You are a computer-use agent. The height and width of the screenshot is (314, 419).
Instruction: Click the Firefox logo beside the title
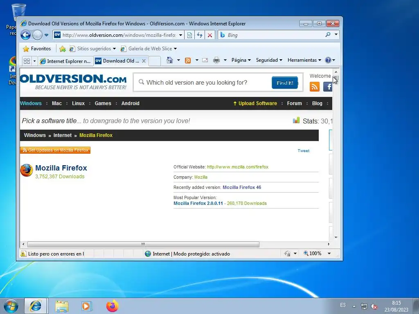point(27,170)
